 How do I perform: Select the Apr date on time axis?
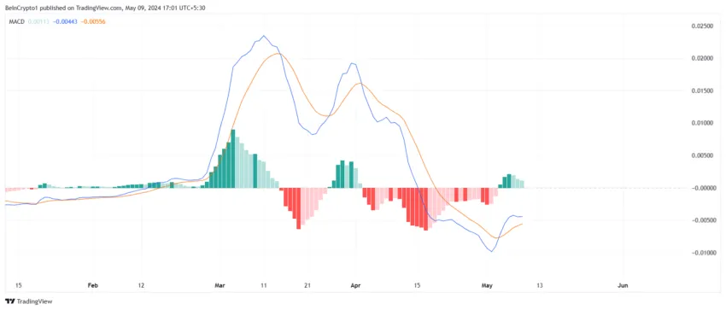tap(355, 285)
